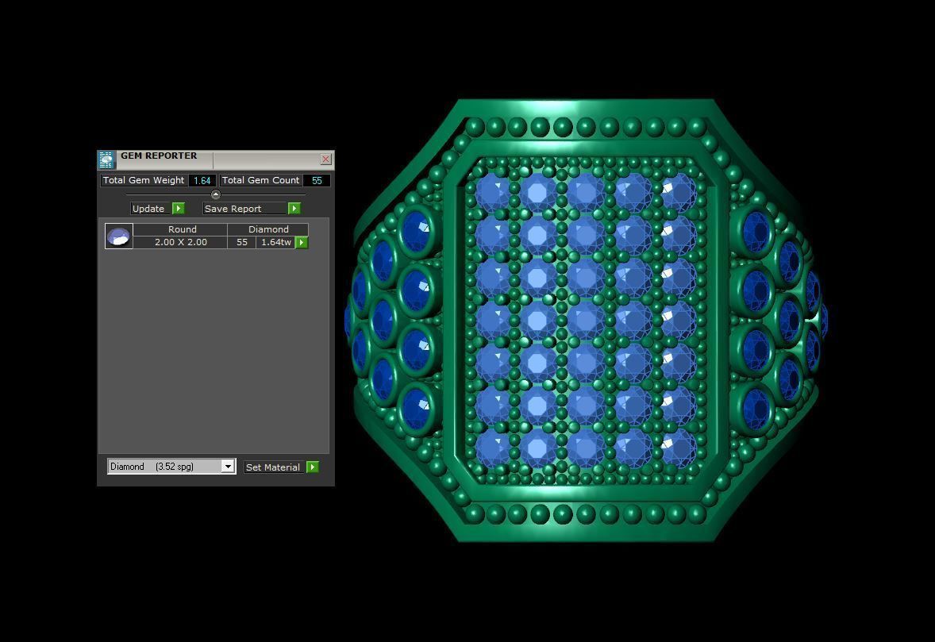935x642 pixels.
Task: Click the 'Round' cell in gem table
Action: tap(182, 229)
